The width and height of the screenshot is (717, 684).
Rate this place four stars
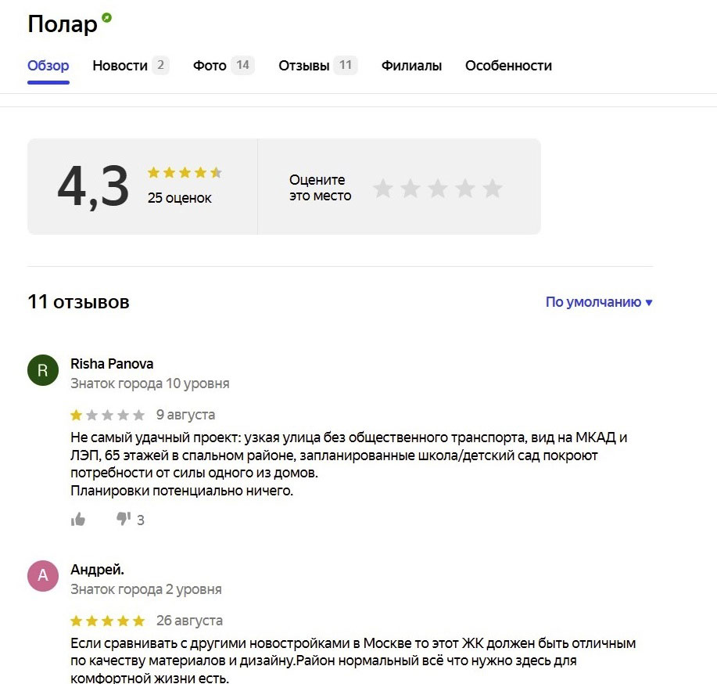pos(465,188)
